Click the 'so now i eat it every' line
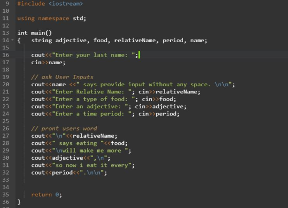The height and width of the screenshot is (208, 288). click(x=83, y=165)
